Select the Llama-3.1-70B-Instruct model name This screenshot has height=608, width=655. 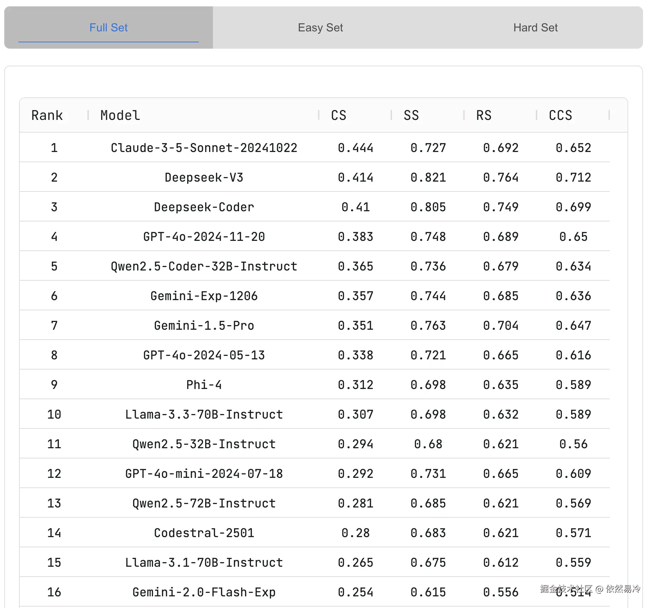click(x=204, y=563)
